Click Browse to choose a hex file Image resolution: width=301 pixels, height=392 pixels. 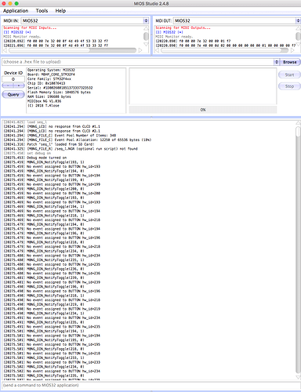[x=290, y=62]
